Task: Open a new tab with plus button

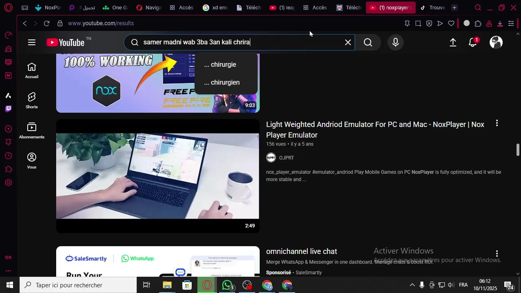Action: click(x=455, y=8)
